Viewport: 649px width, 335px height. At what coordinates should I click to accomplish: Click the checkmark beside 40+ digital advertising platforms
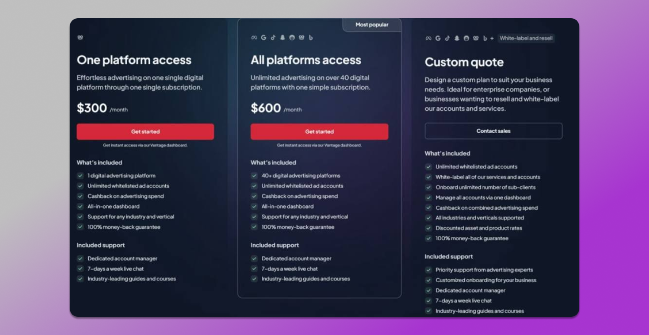pyautogui.click(x=254, y=176)
